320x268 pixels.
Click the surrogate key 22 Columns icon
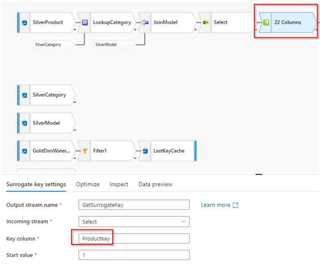pos(266,22)
